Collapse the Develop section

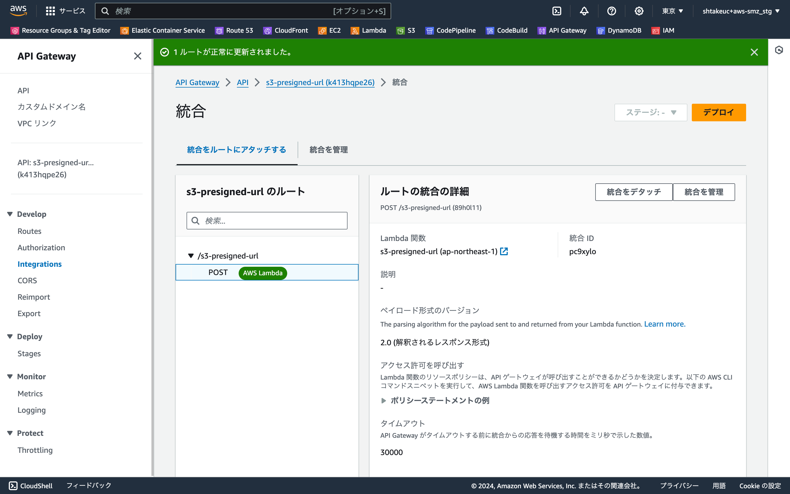click(10, 214)
